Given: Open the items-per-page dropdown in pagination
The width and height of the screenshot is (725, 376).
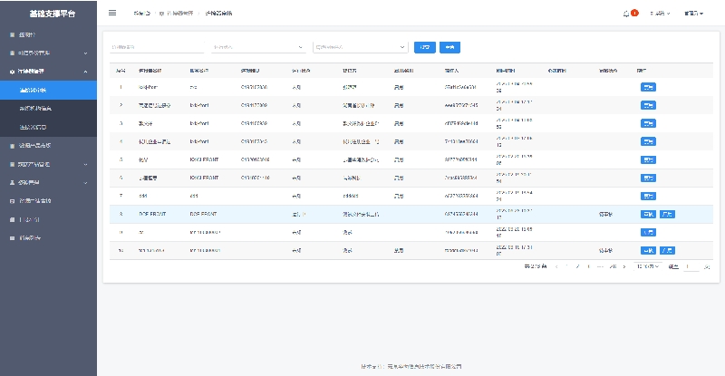Looking at the screenshot, I should [x=645, y=266].
